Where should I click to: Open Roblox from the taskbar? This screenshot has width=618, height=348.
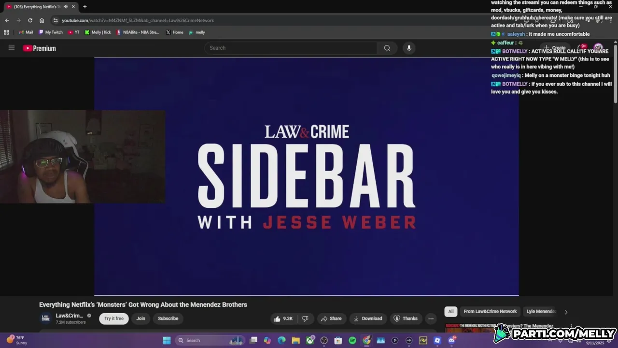[x=437, y=340]
